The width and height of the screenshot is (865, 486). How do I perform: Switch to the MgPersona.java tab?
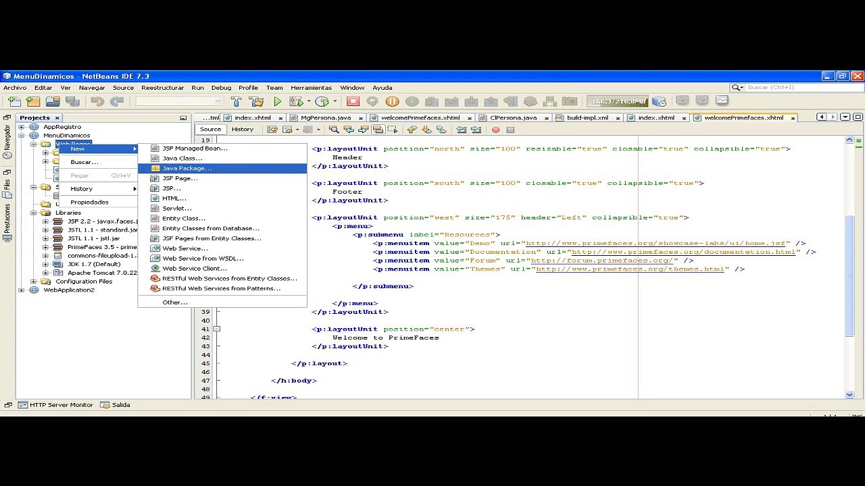pyautogui.click(x=326, y=117)
